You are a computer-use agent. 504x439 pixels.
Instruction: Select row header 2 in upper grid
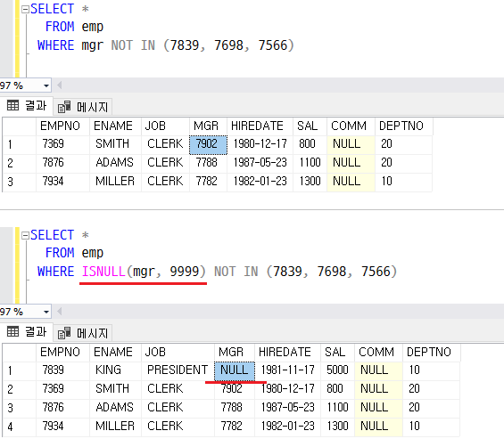(x=20, y=163)
